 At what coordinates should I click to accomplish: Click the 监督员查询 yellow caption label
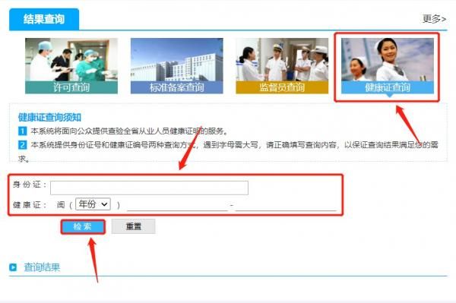click(x=282, y=87)
